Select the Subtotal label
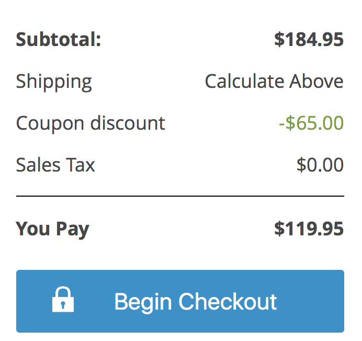The width and height of the screenshot is (362, 341). coord(58,40)
